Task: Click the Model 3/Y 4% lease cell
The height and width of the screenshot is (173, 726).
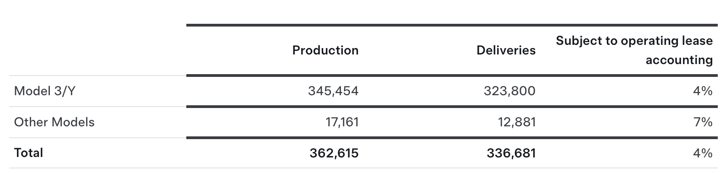Action: click(703, 91)
